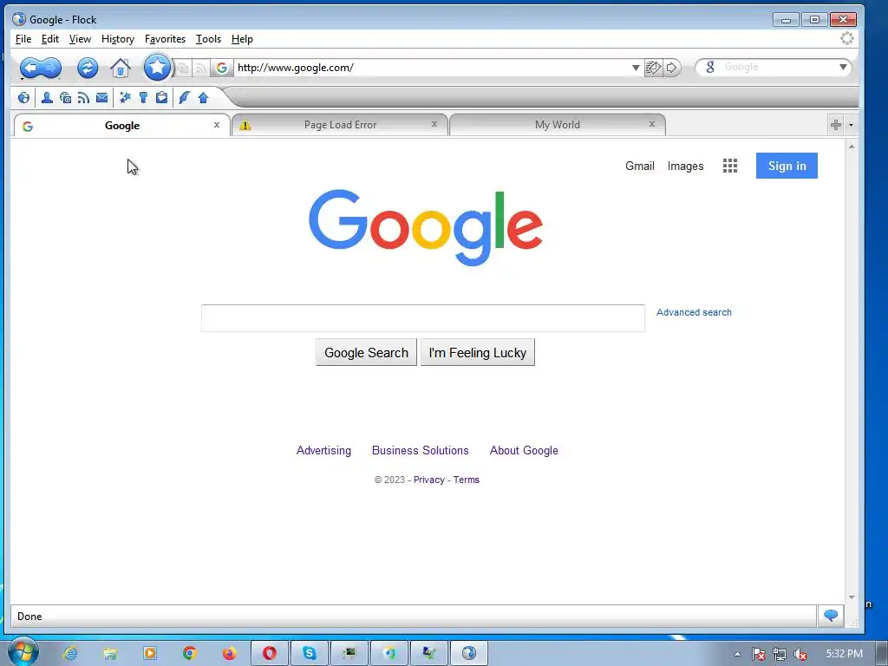Click the dimmed feed icon in address bar
The image size is (888, 666).
(200, 69)
